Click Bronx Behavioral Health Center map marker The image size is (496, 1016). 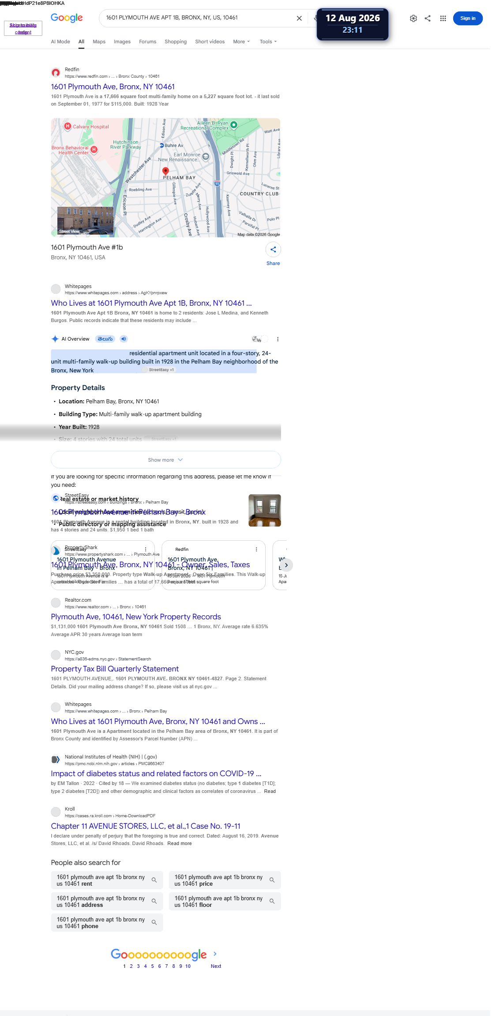point(94,150)
